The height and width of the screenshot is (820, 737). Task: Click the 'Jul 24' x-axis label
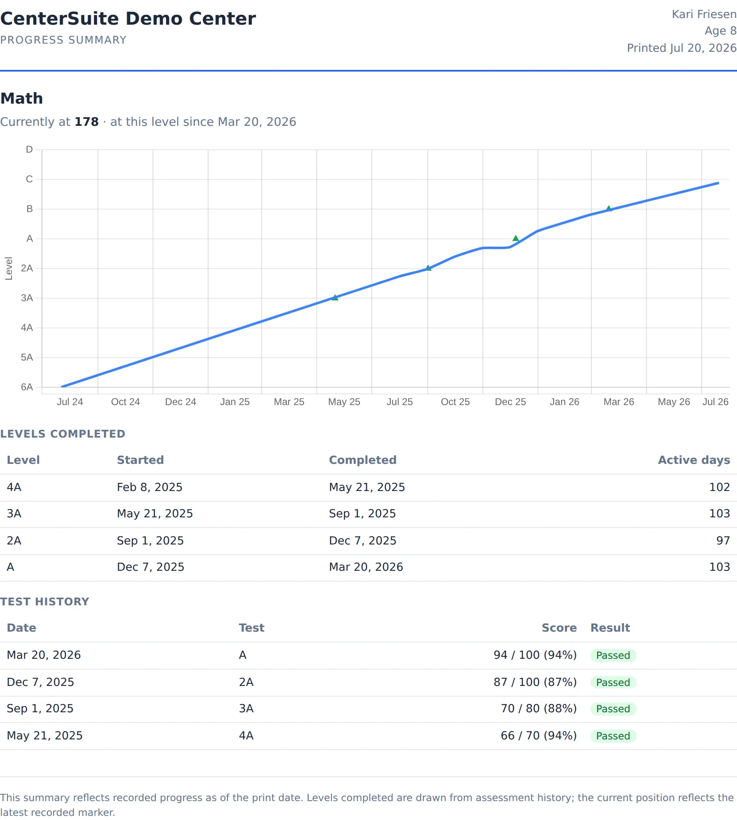point(70,402)
